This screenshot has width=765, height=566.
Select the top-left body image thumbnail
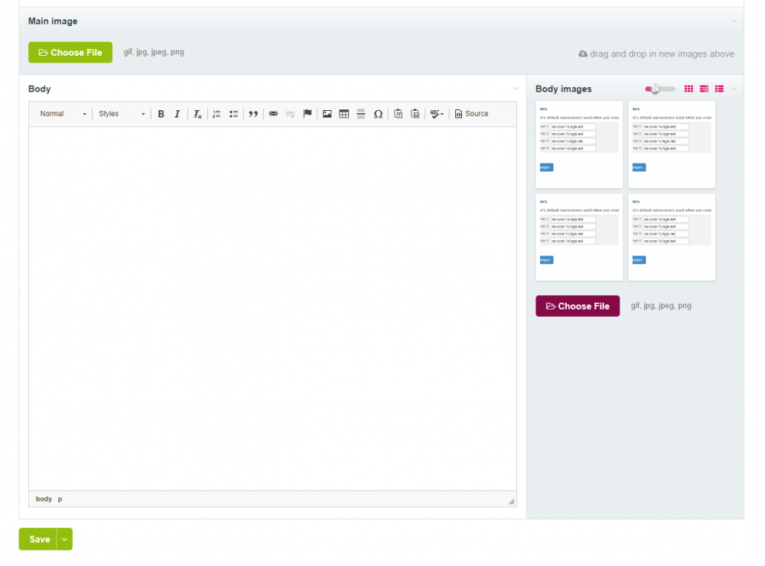[x=579, y=145]
